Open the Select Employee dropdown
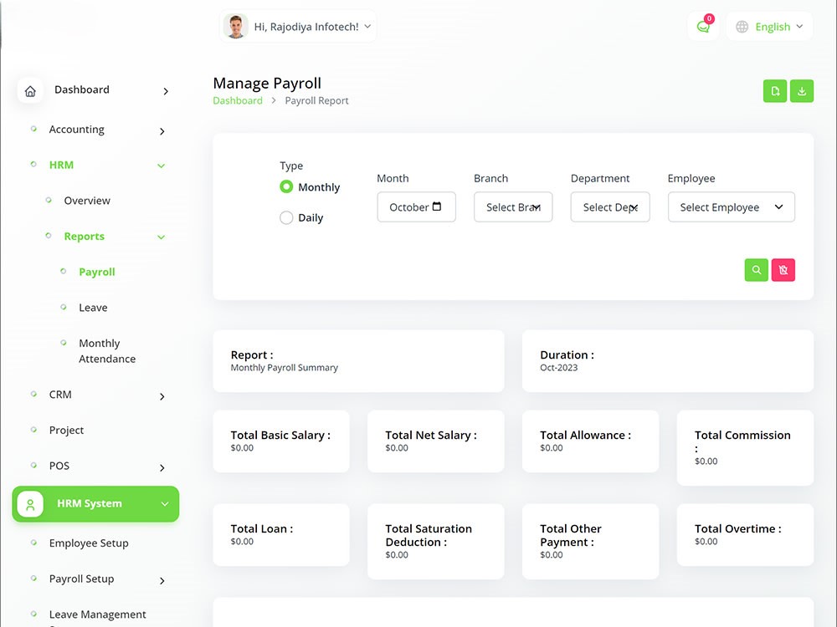This screenshot has height=627, width=837. [x=732, y=206]
